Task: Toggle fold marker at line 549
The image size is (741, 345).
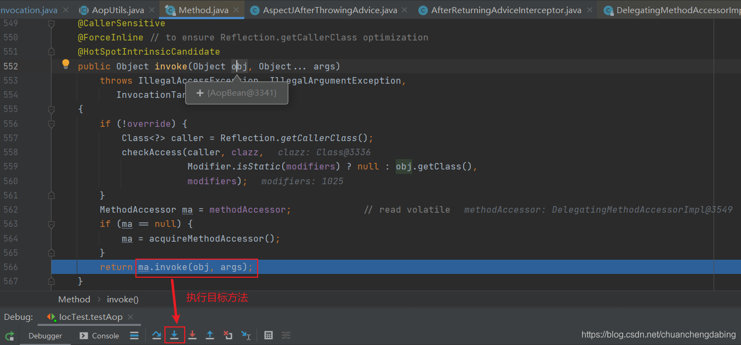Action: click(52, 24)
